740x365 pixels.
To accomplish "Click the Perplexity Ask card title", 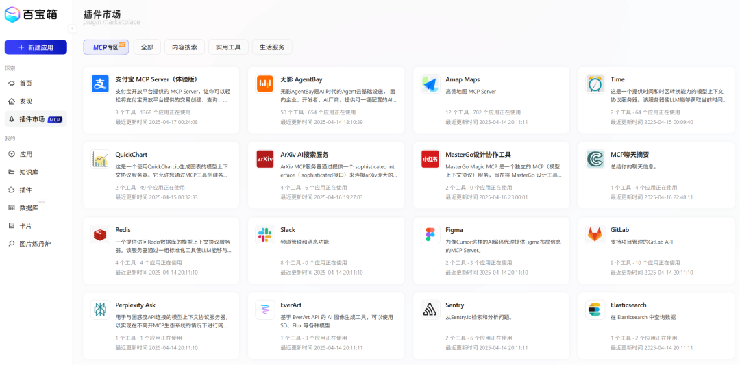I will pyautogui.click(x=136, y=305).
